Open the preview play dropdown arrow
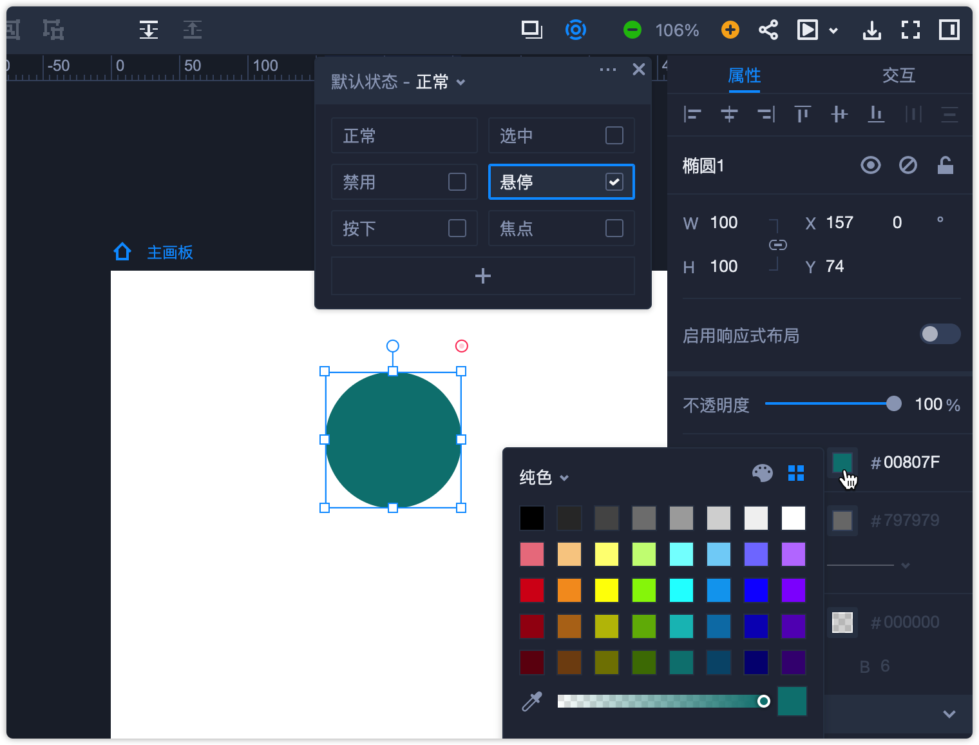 point(833,30)
